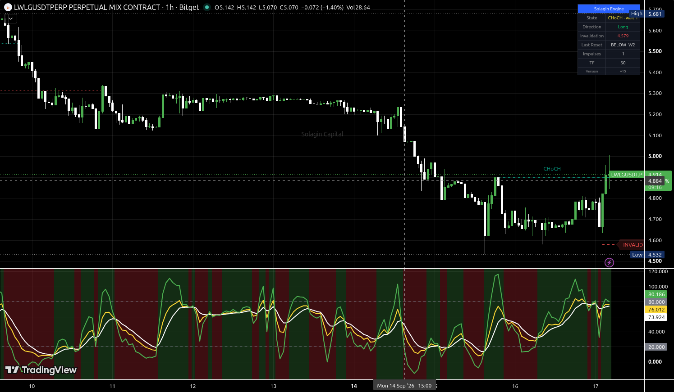Click the 5.000 price scale label
The image size is (674, 392).
tap(655, 156)
